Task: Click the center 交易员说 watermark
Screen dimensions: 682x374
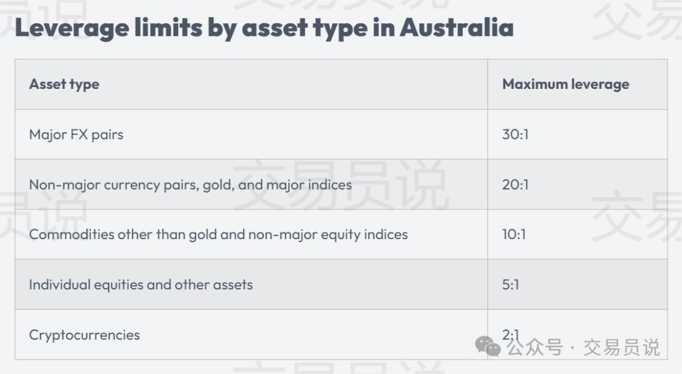Action: click(x=340, y=185)
